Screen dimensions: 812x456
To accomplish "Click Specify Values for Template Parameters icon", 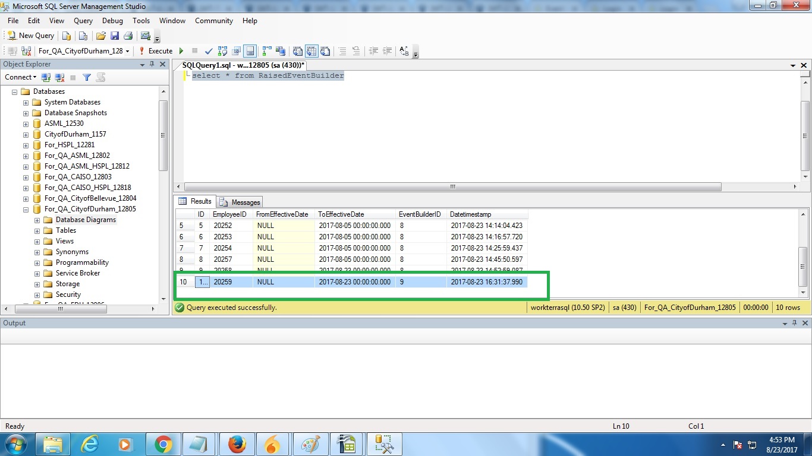I will [x=404, y=51].
